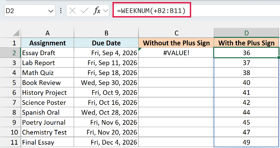The height and width of the screenshot is (148, 280).
Task: Select column B header
Action: coord(106,33)
